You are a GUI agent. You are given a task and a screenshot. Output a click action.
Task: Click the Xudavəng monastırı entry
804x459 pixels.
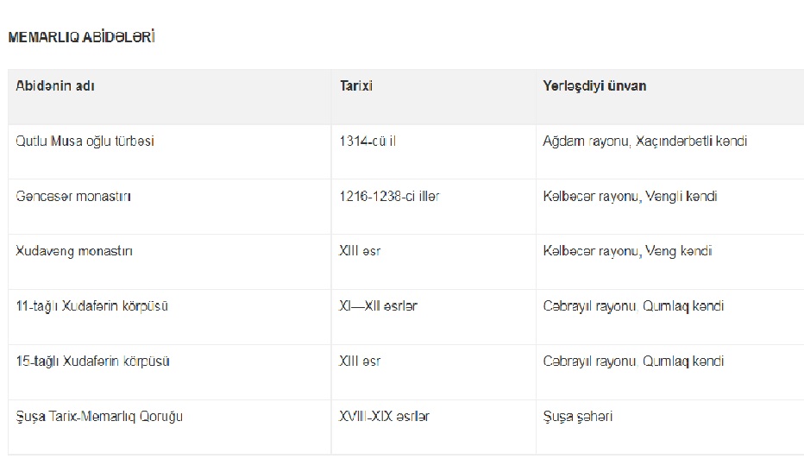click(x=74, y=251)
